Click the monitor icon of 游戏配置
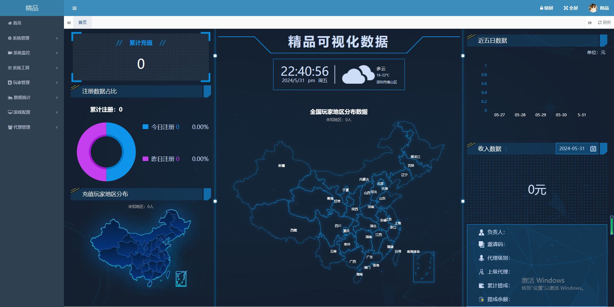Image resolution: width=614 pixels, height=307 pixels. (10, 112)
